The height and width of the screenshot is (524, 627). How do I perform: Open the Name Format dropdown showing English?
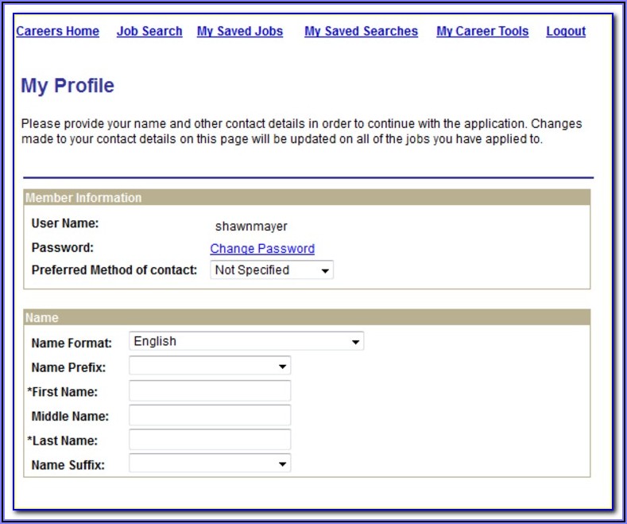246,342
